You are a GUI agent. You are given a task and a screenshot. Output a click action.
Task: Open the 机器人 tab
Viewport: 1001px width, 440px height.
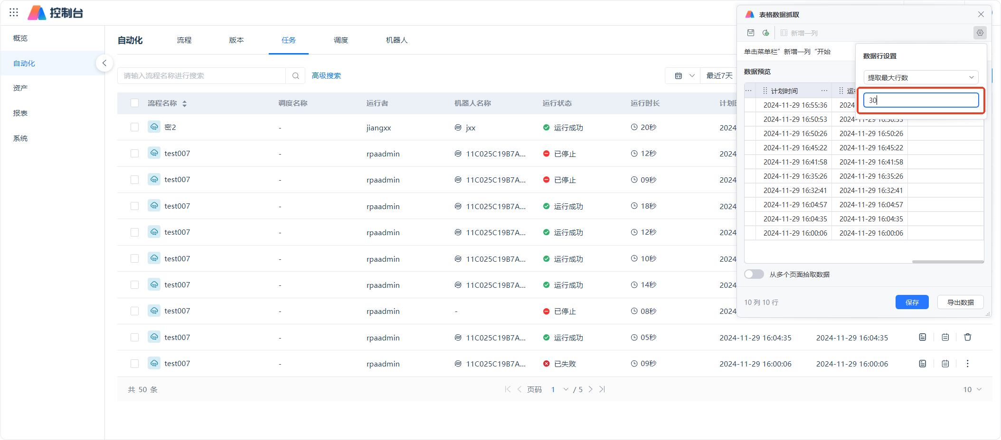[x=397, y=40]
